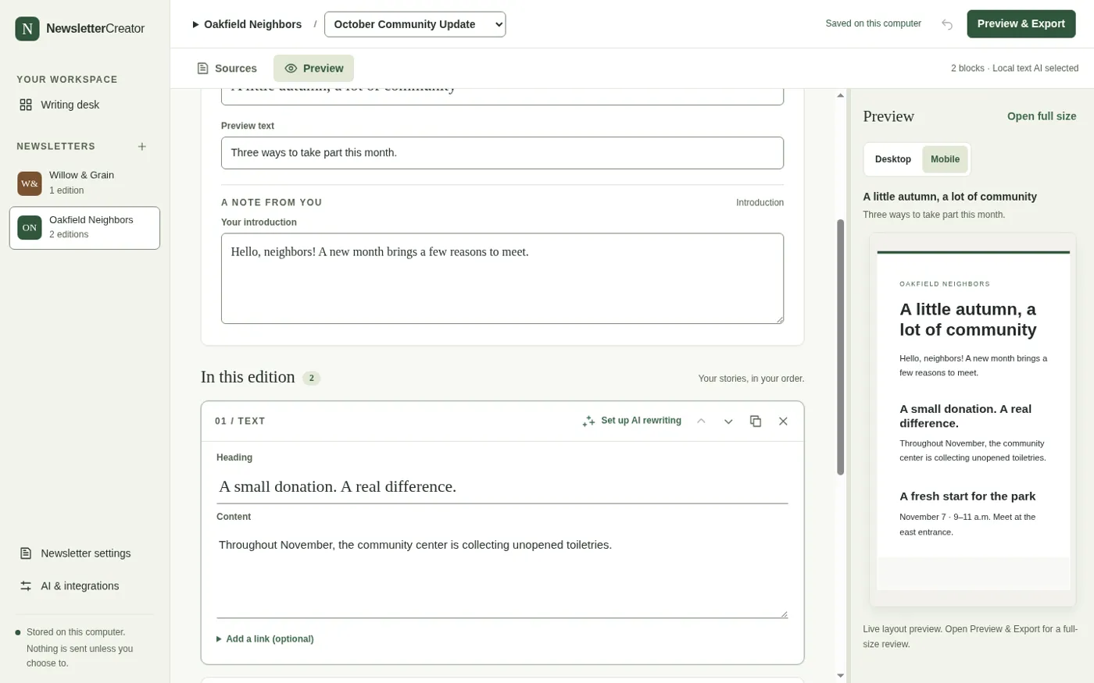Screen dimensions: 1094x683
Task: Edit the block heading field
Action: pos(502,487)
